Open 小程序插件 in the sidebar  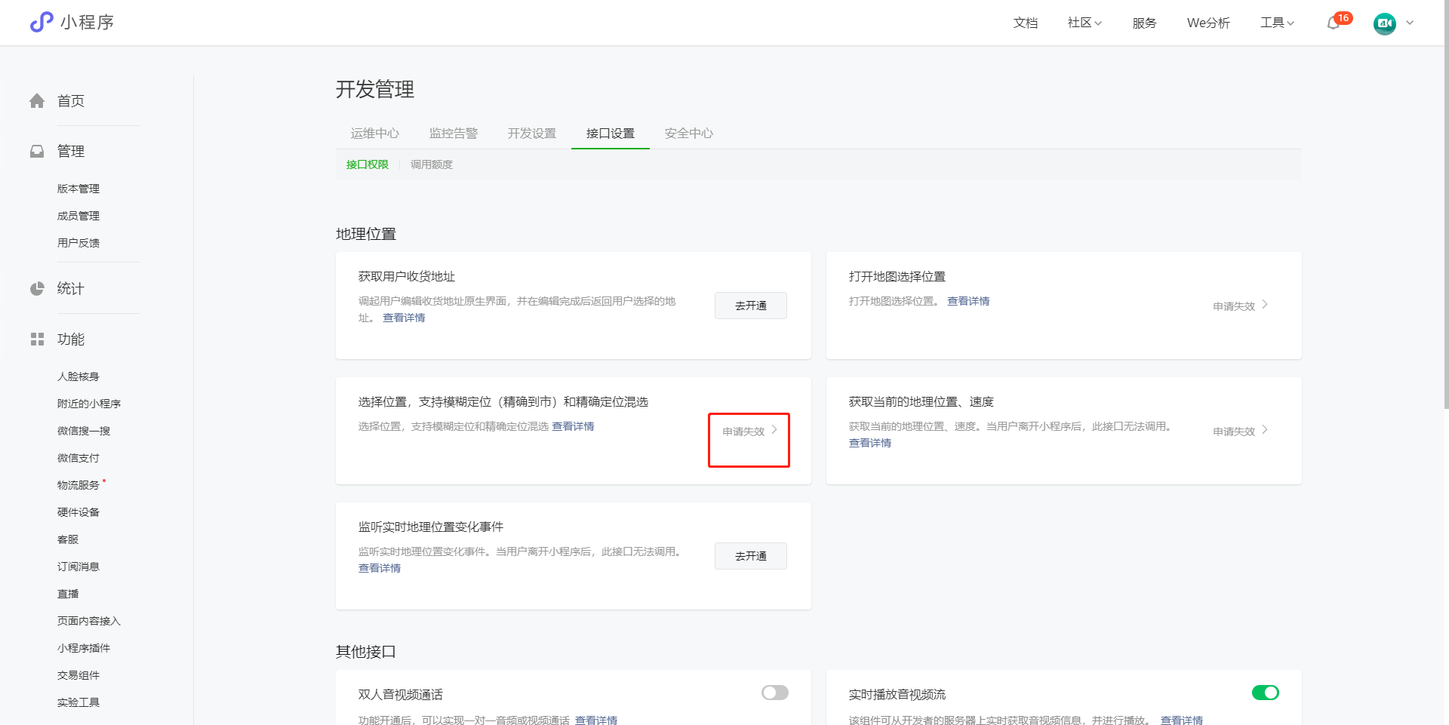[84, 648]
